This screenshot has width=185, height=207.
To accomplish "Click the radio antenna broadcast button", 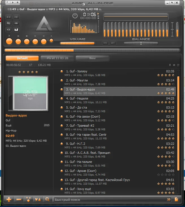I will tap(16, 17).
